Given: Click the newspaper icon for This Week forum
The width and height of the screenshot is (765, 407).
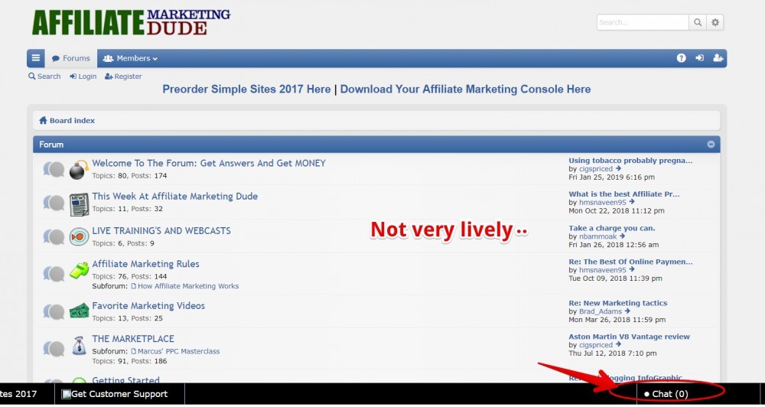Looking at the screenshot, I should [79, 204].
